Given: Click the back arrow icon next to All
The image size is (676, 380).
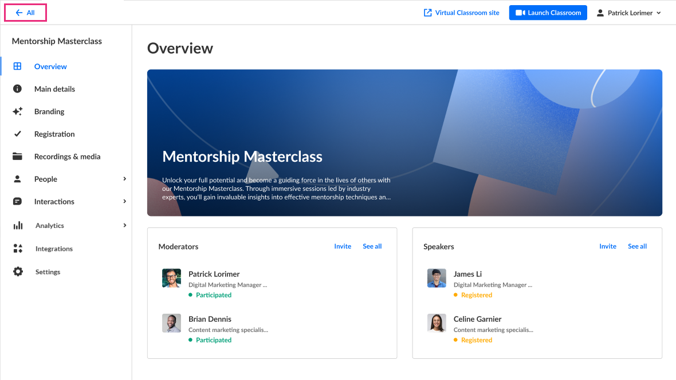Looking at the screenshot, I should [19, 13].
